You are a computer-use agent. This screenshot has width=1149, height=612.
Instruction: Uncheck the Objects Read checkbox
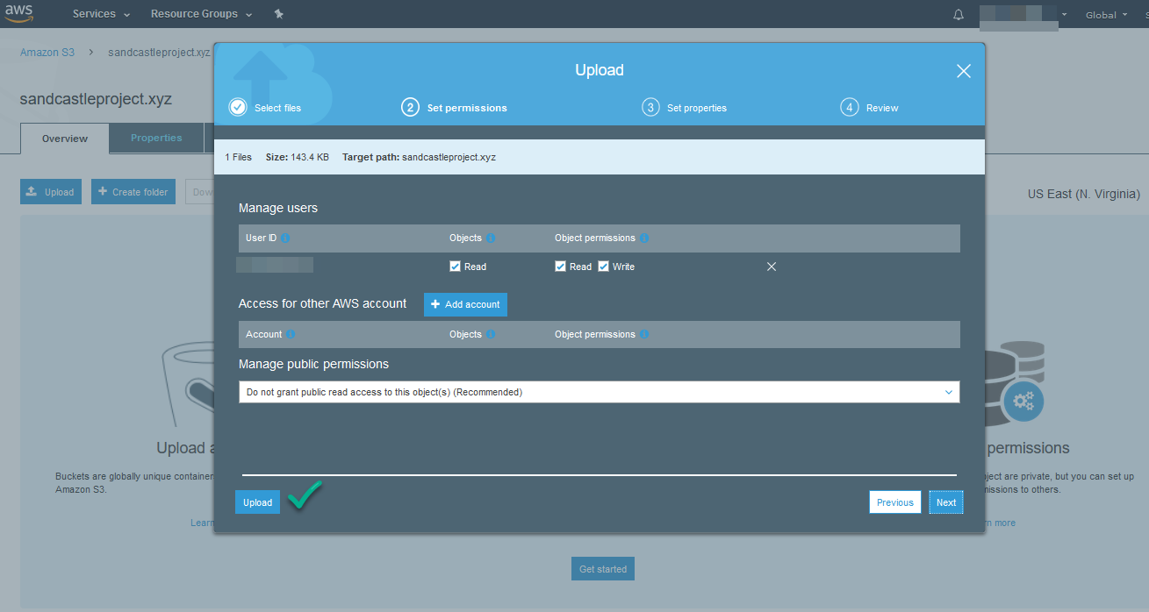pos(455,267)
